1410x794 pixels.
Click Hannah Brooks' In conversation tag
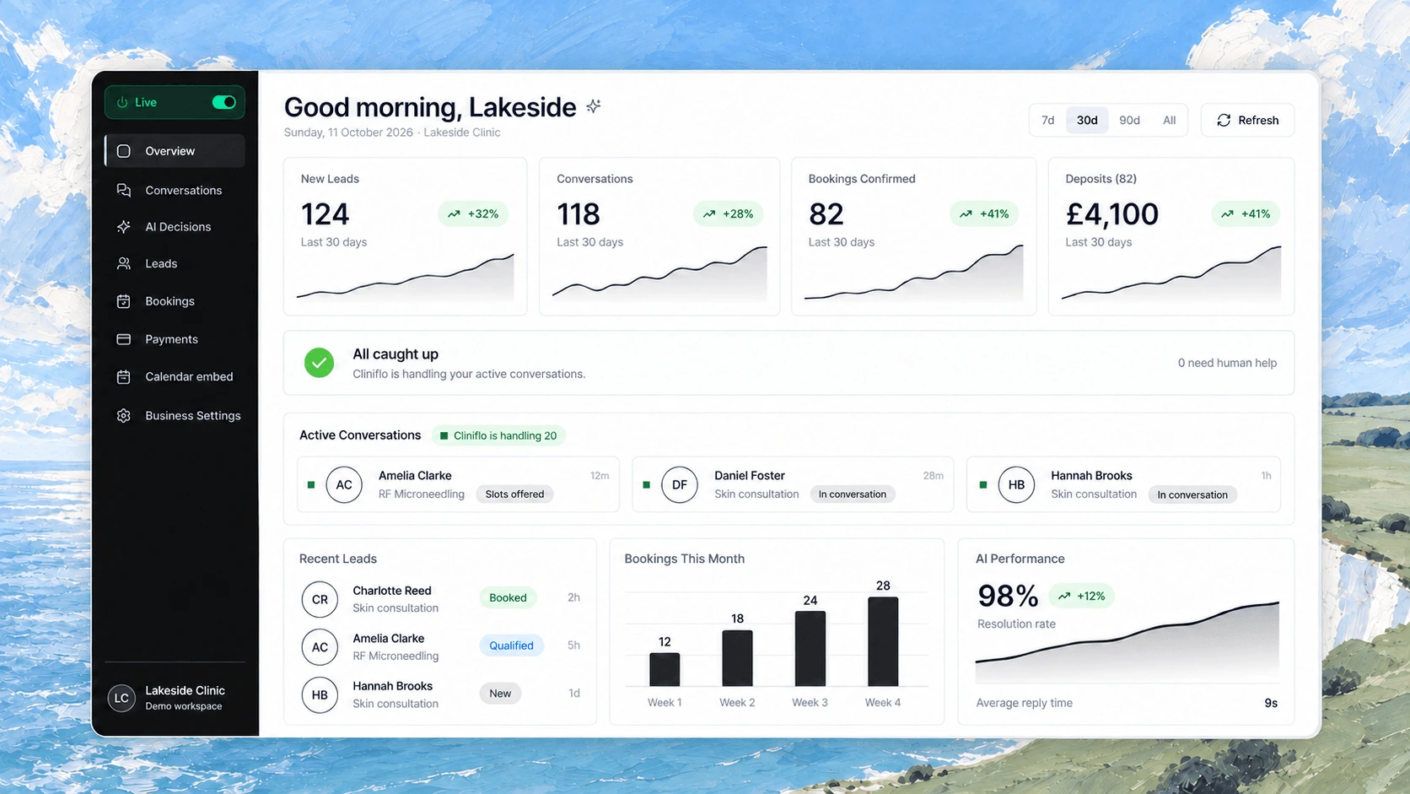(x=1192, y=494)
